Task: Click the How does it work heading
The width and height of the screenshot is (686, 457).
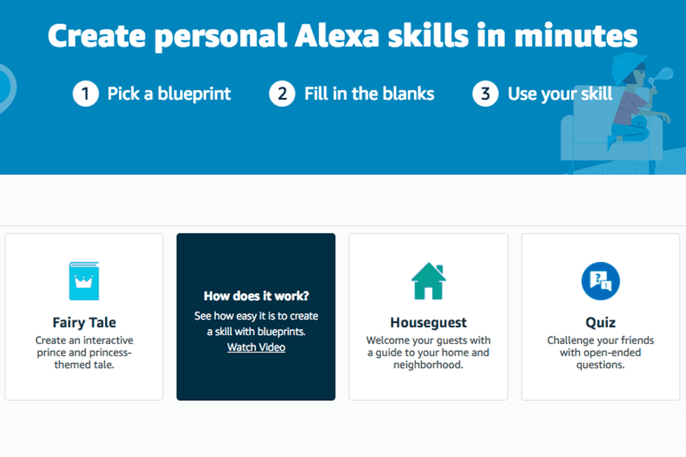Action: tap(256, 296)
